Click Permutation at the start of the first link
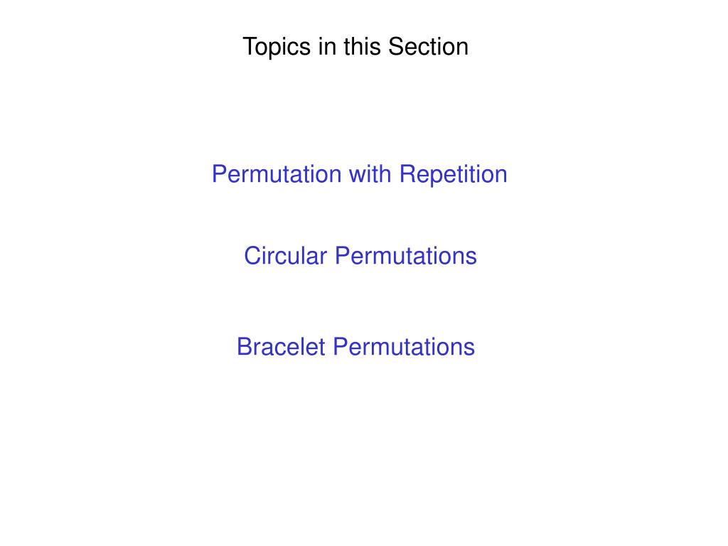The width and height of the screenshot is (728, 546). coord(277,175)
